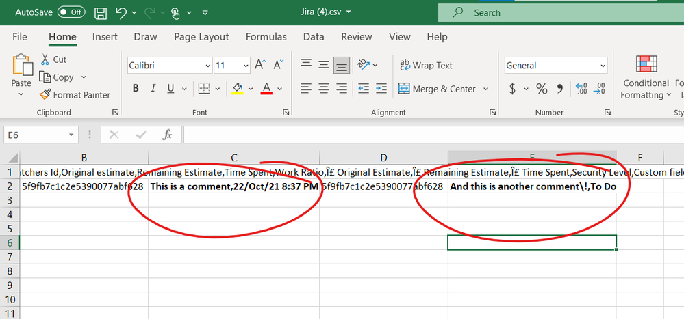Image resolution: width=684 pixels, height=319 pixels.
Task: Open the Undo history dropdown
Action: click(x=134, y=13)
